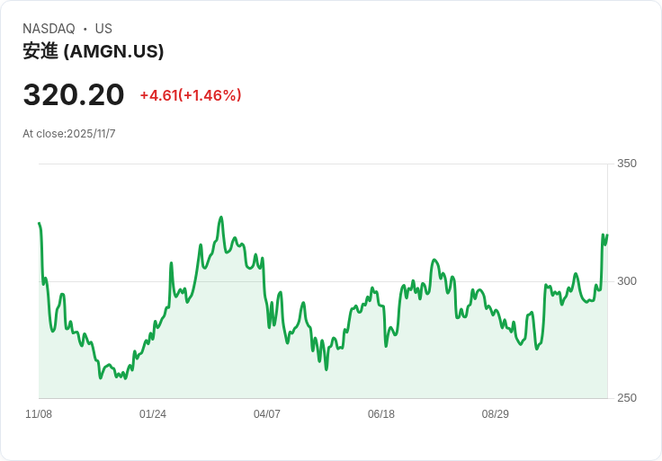Click the 06/18 date axis label
This screenshot has width=662, height=461.
point(380,413)
